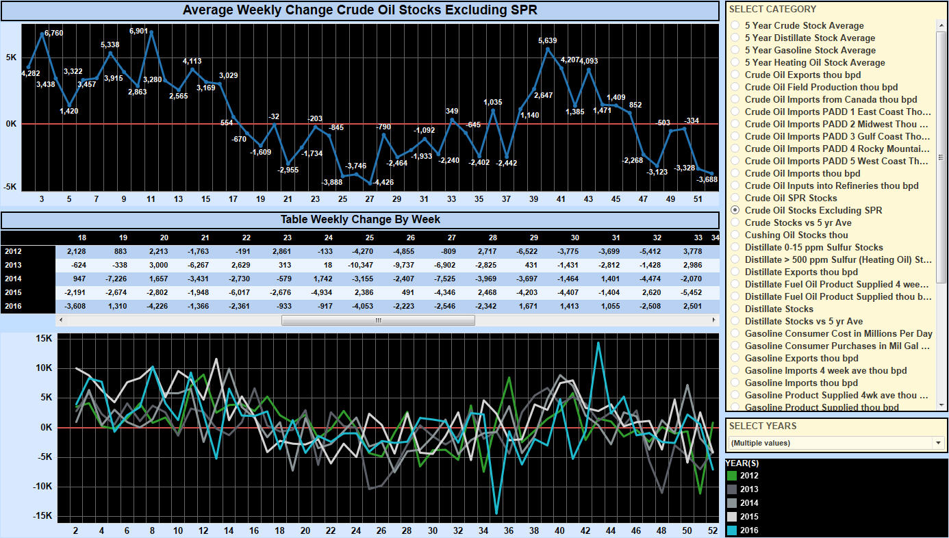
Task: Click week 18 column header in table
Action: coord(81,238)
